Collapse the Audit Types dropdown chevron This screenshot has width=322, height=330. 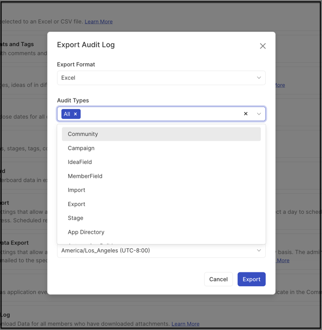(259, 114)
